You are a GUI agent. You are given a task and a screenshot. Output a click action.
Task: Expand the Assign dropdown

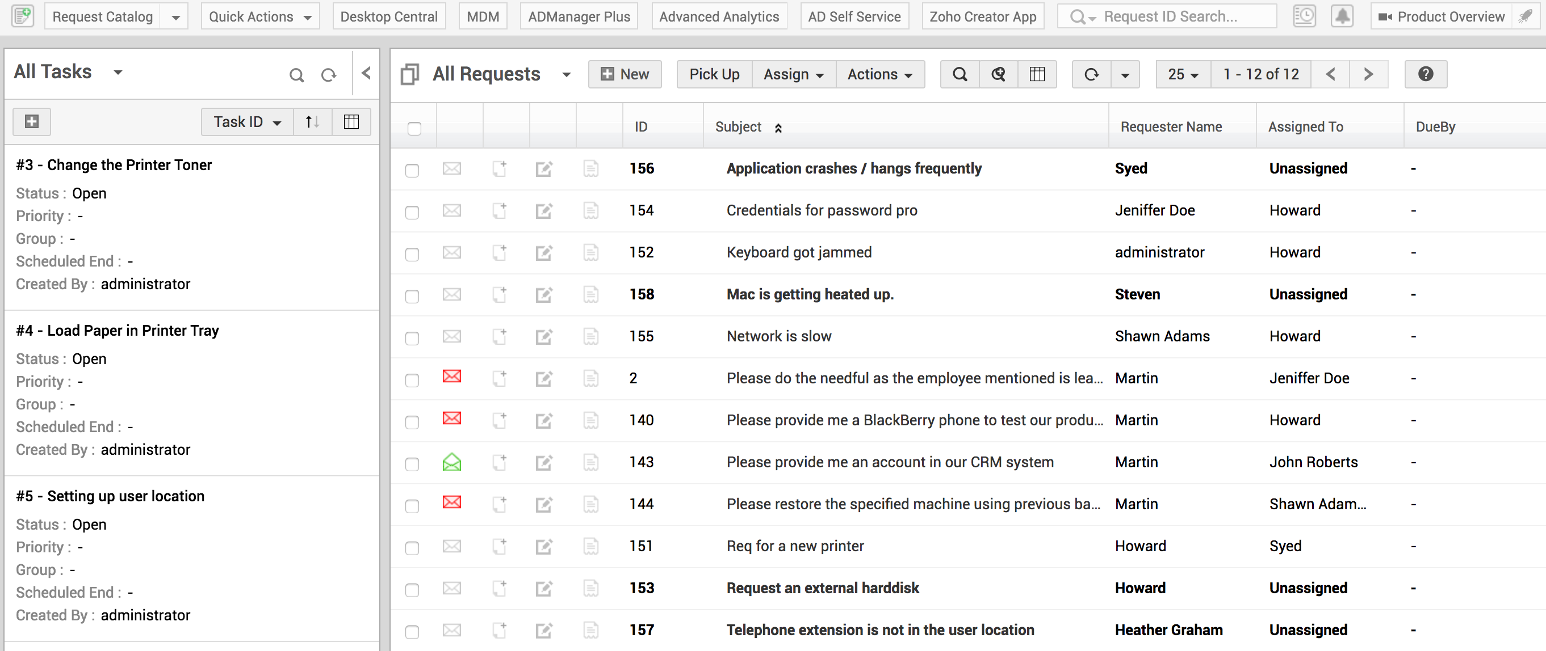tap(793, 74)
